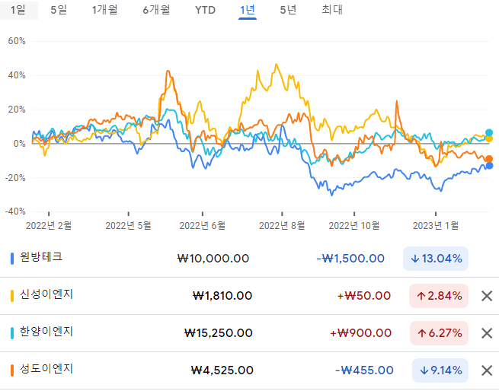Click the 2022년 2월 axis label
This screenshot has width=499, height=391.
point(49,226)
